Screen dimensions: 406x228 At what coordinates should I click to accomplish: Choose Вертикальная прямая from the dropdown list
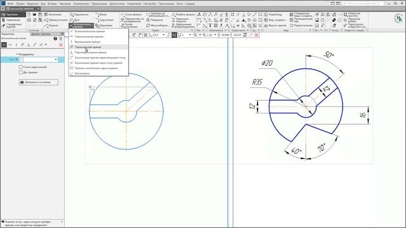(98, 42)
